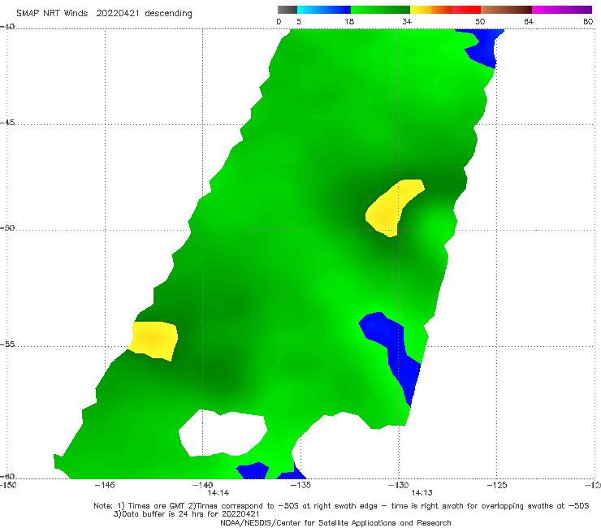Click the note 'Data buffer is 24 hrs for 20220421'
The height and width of the screenshot is (528, 601).
[x=191, y=514]
